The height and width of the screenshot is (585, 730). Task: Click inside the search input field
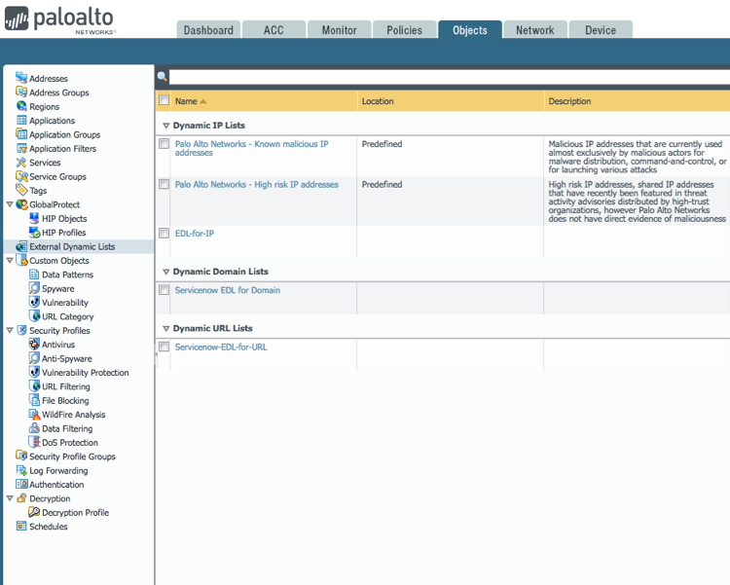[450, 77]
